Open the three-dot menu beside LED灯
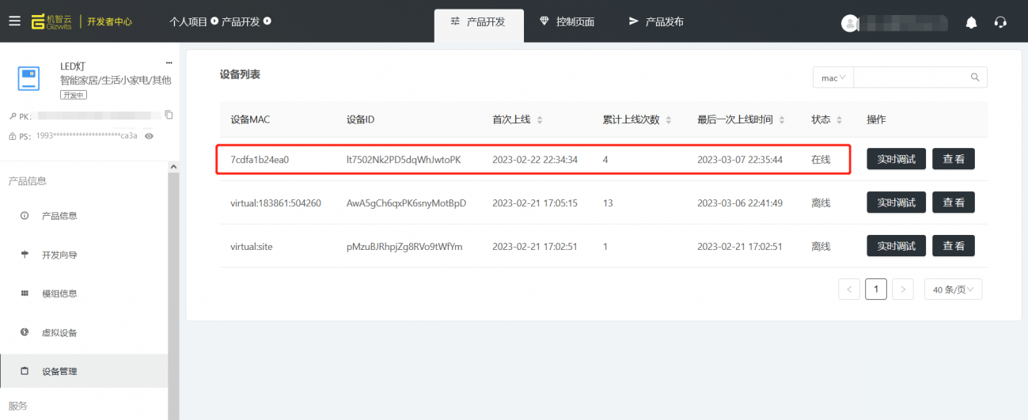This screenshot has height=420, width=1028. [169, 62]
